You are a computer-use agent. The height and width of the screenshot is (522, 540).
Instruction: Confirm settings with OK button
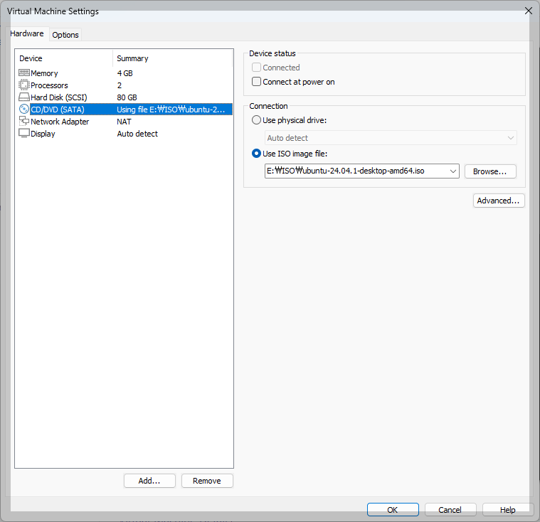click(393, 510)
